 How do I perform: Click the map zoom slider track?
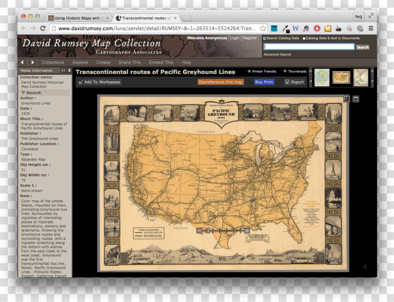click(223, 231)
